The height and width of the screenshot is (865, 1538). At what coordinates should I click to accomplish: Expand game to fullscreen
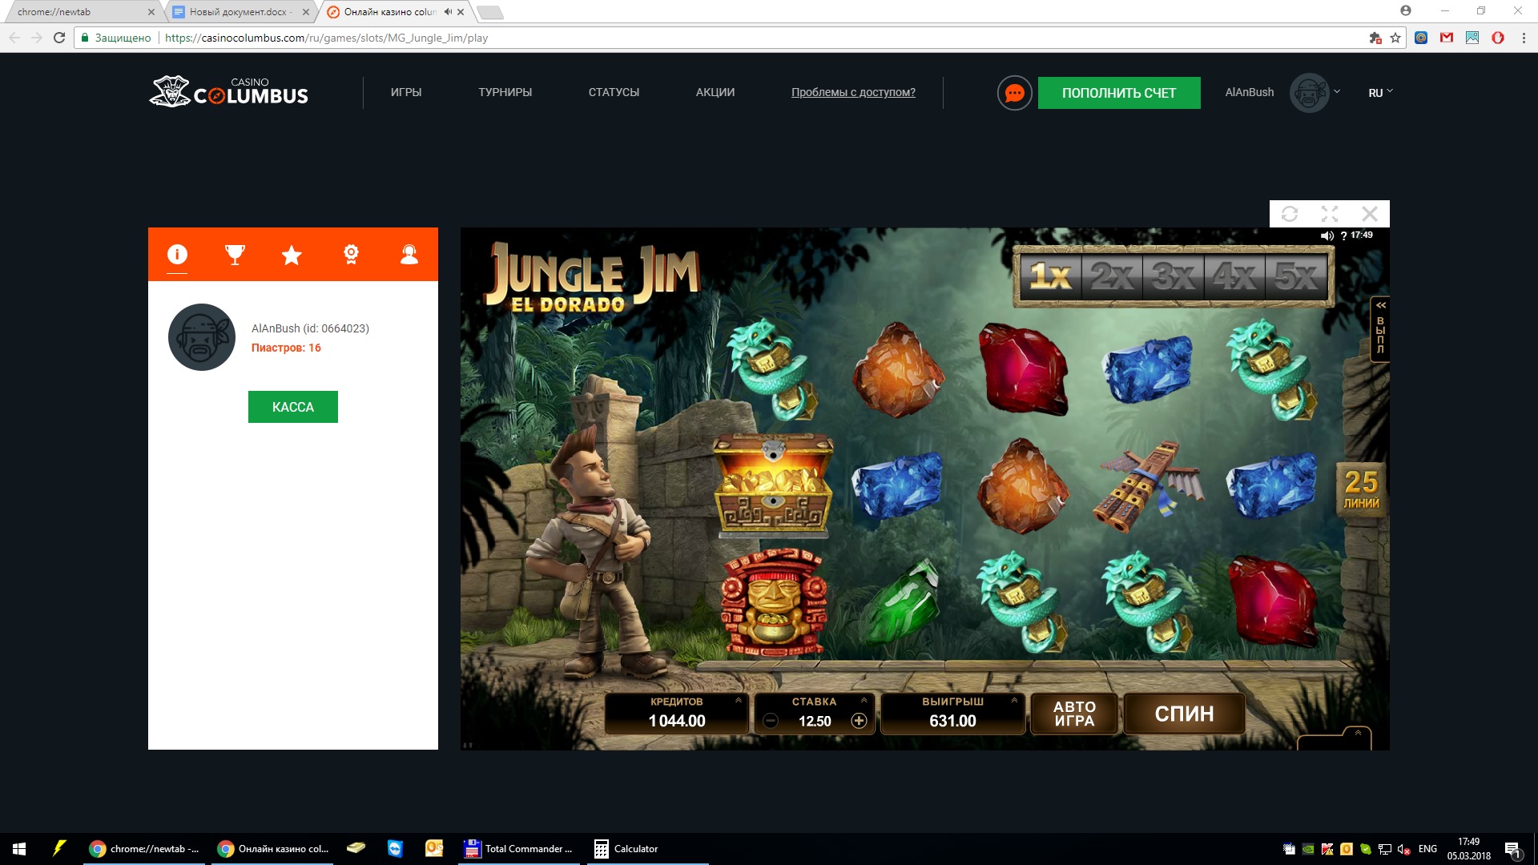(1330, 214)
